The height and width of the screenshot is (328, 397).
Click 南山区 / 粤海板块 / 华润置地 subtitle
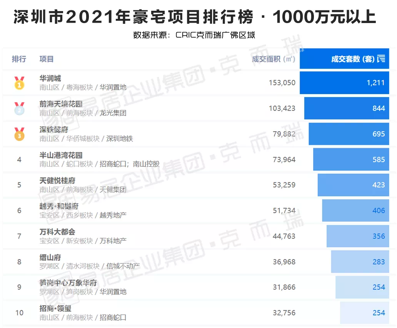[x=83, y=88]
